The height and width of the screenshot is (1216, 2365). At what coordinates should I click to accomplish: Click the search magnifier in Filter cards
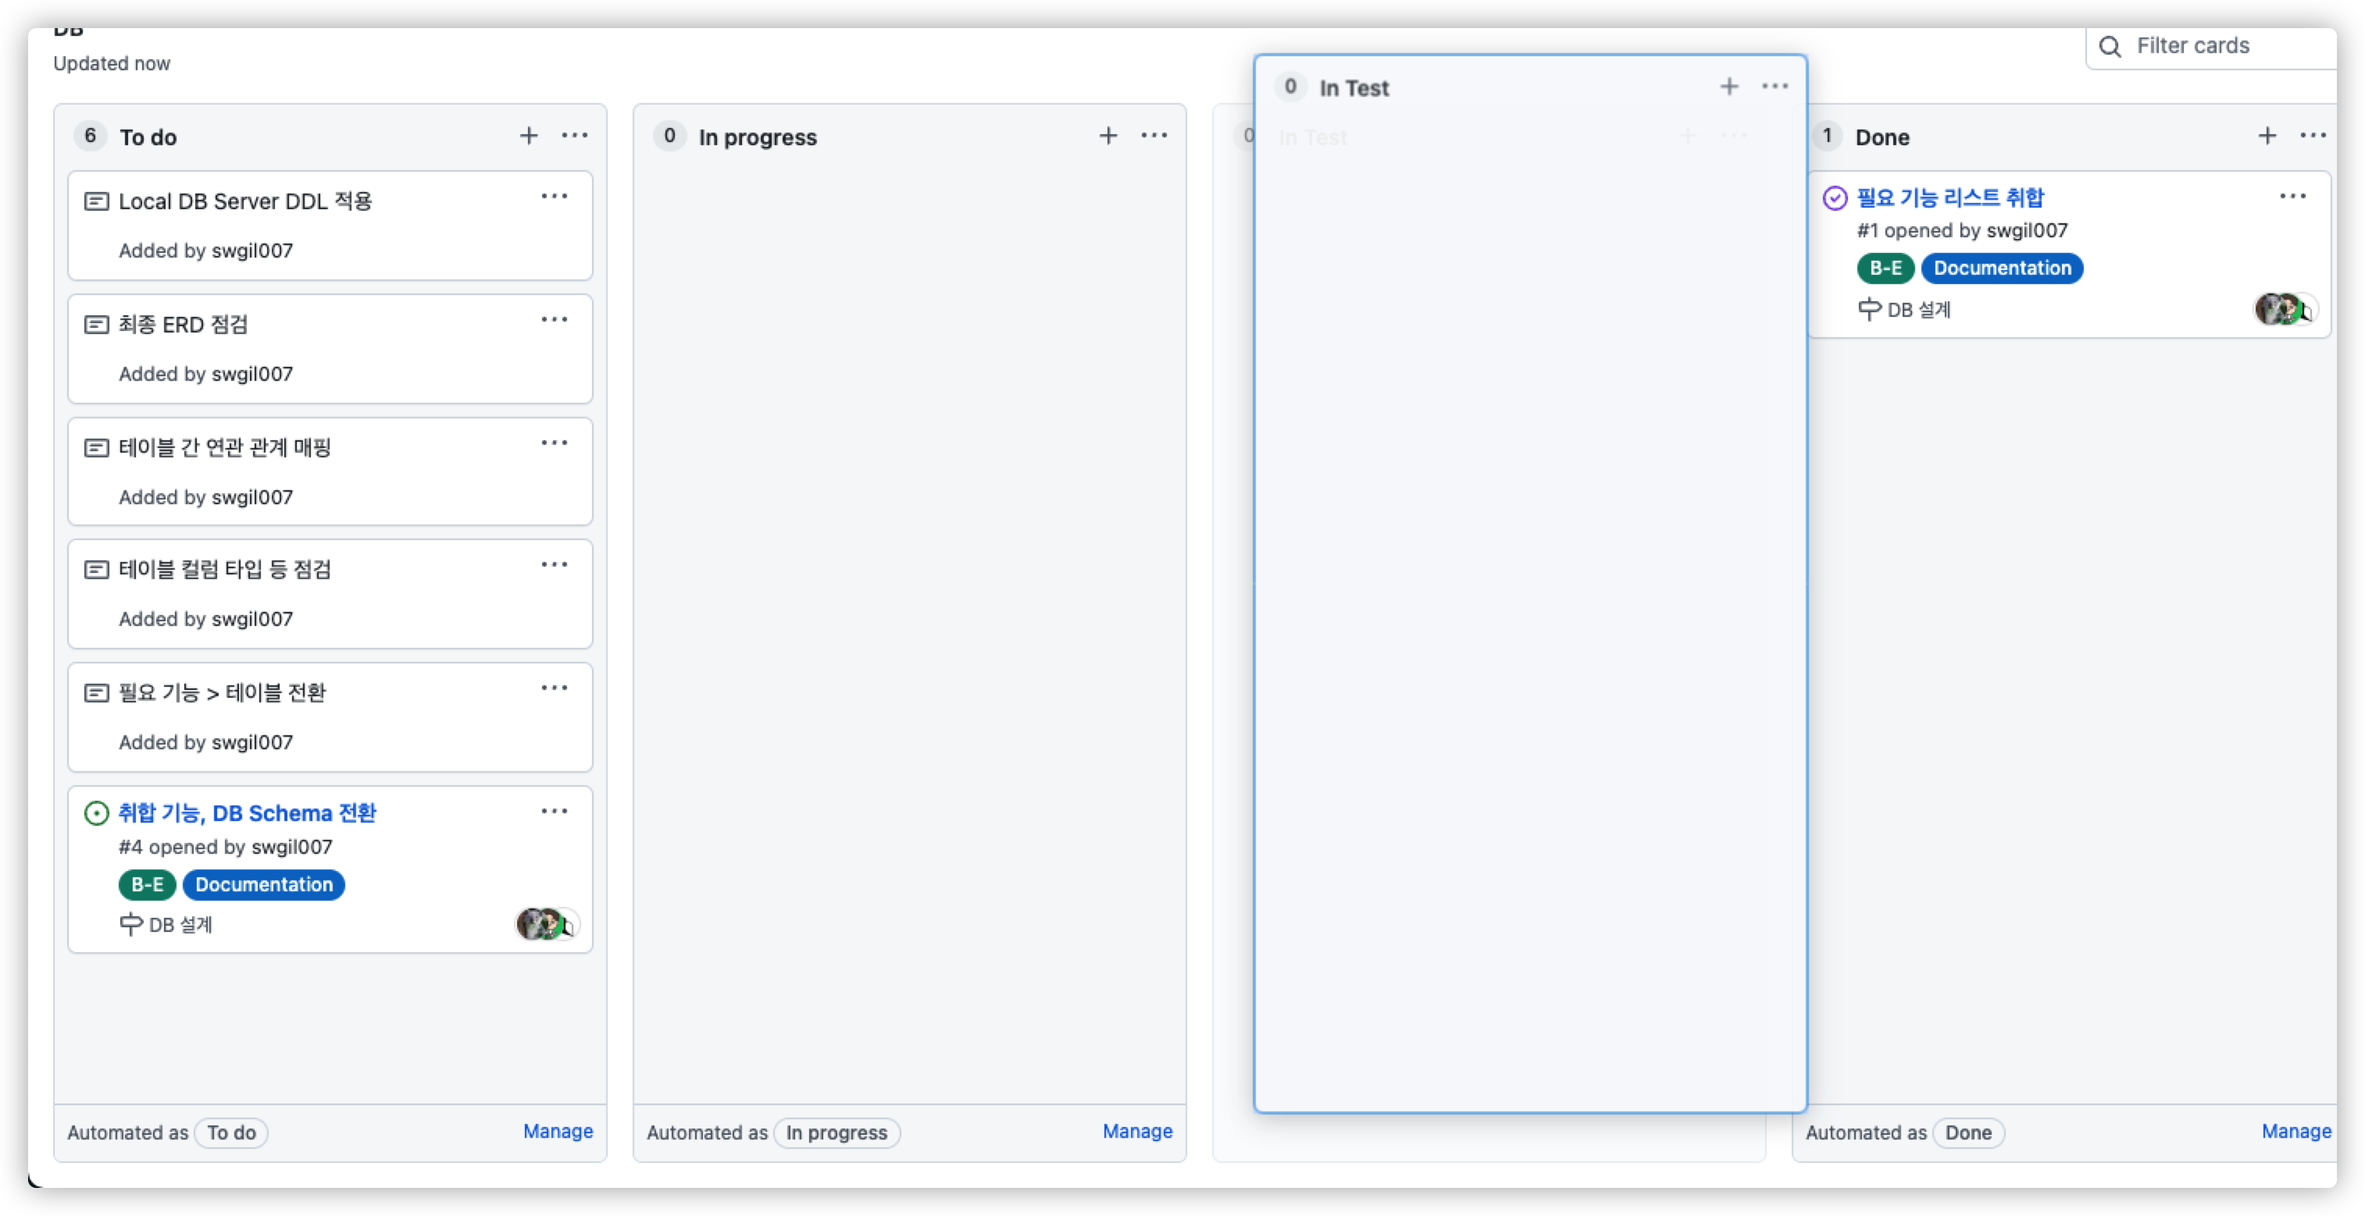tap(2110, 46)
